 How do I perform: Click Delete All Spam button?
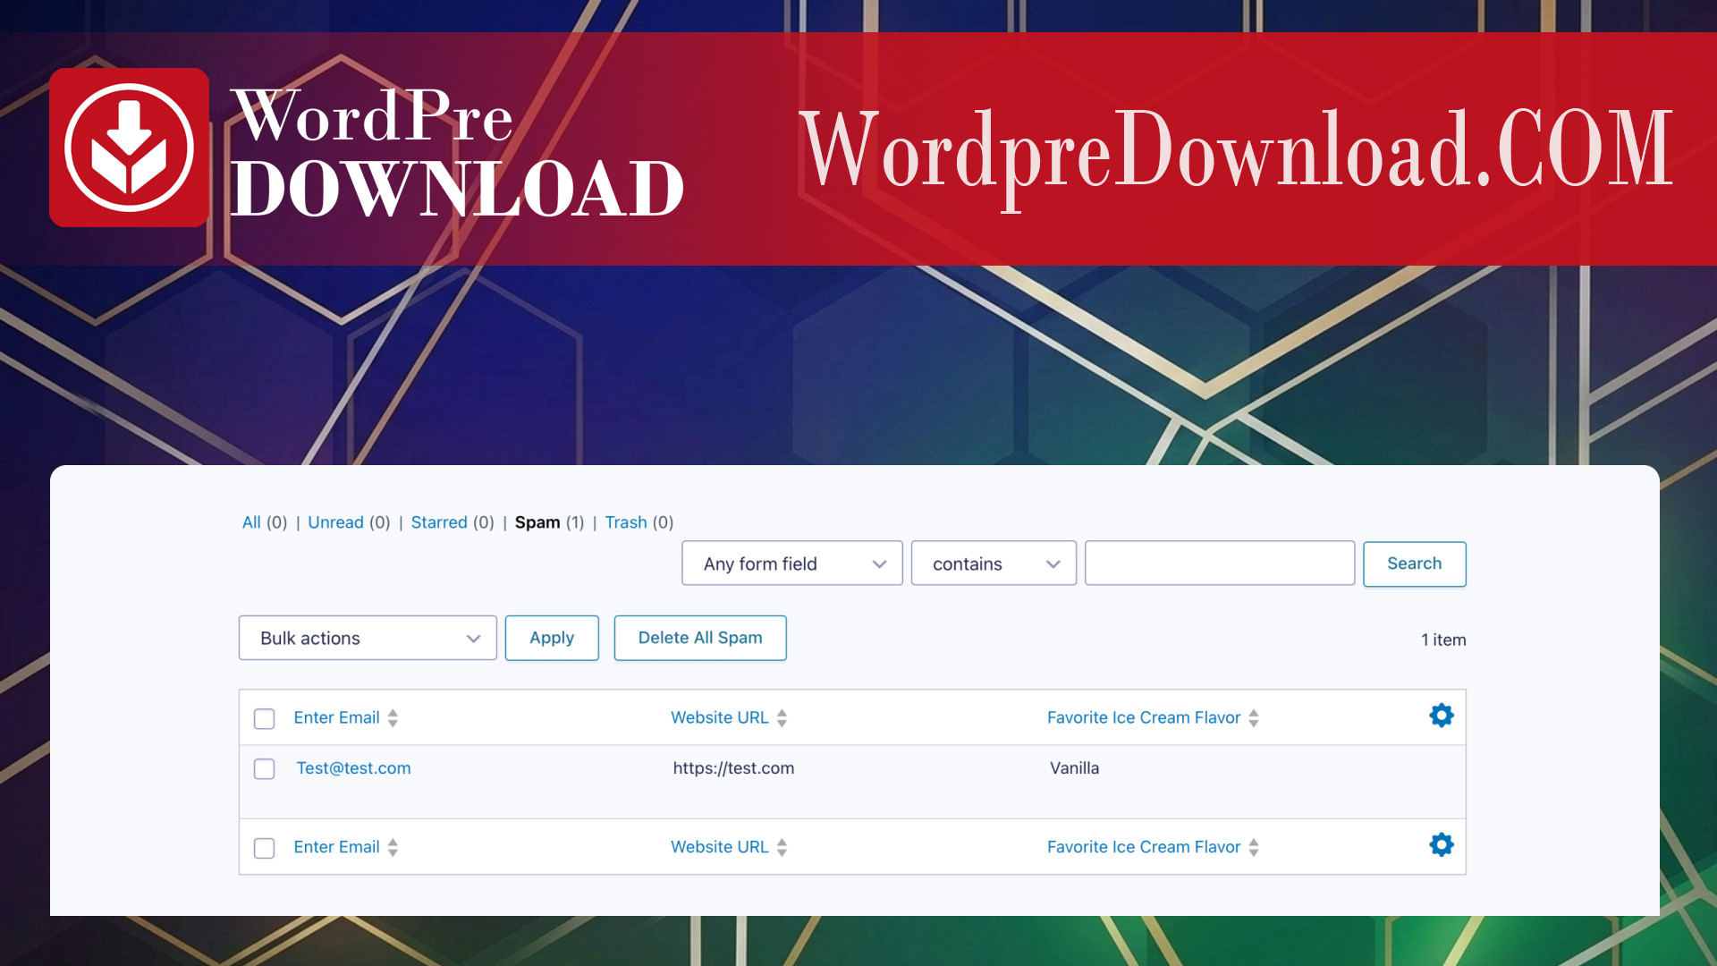(x=700, y=638)
